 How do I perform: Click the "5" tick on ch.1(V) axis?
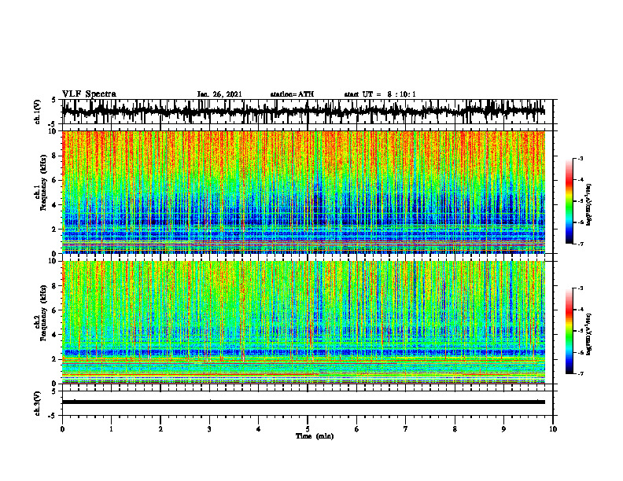tap(54, 101)
